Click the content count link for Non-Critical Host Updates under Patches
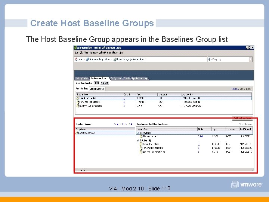The image size is (269, 202). [x=199, y=148]
